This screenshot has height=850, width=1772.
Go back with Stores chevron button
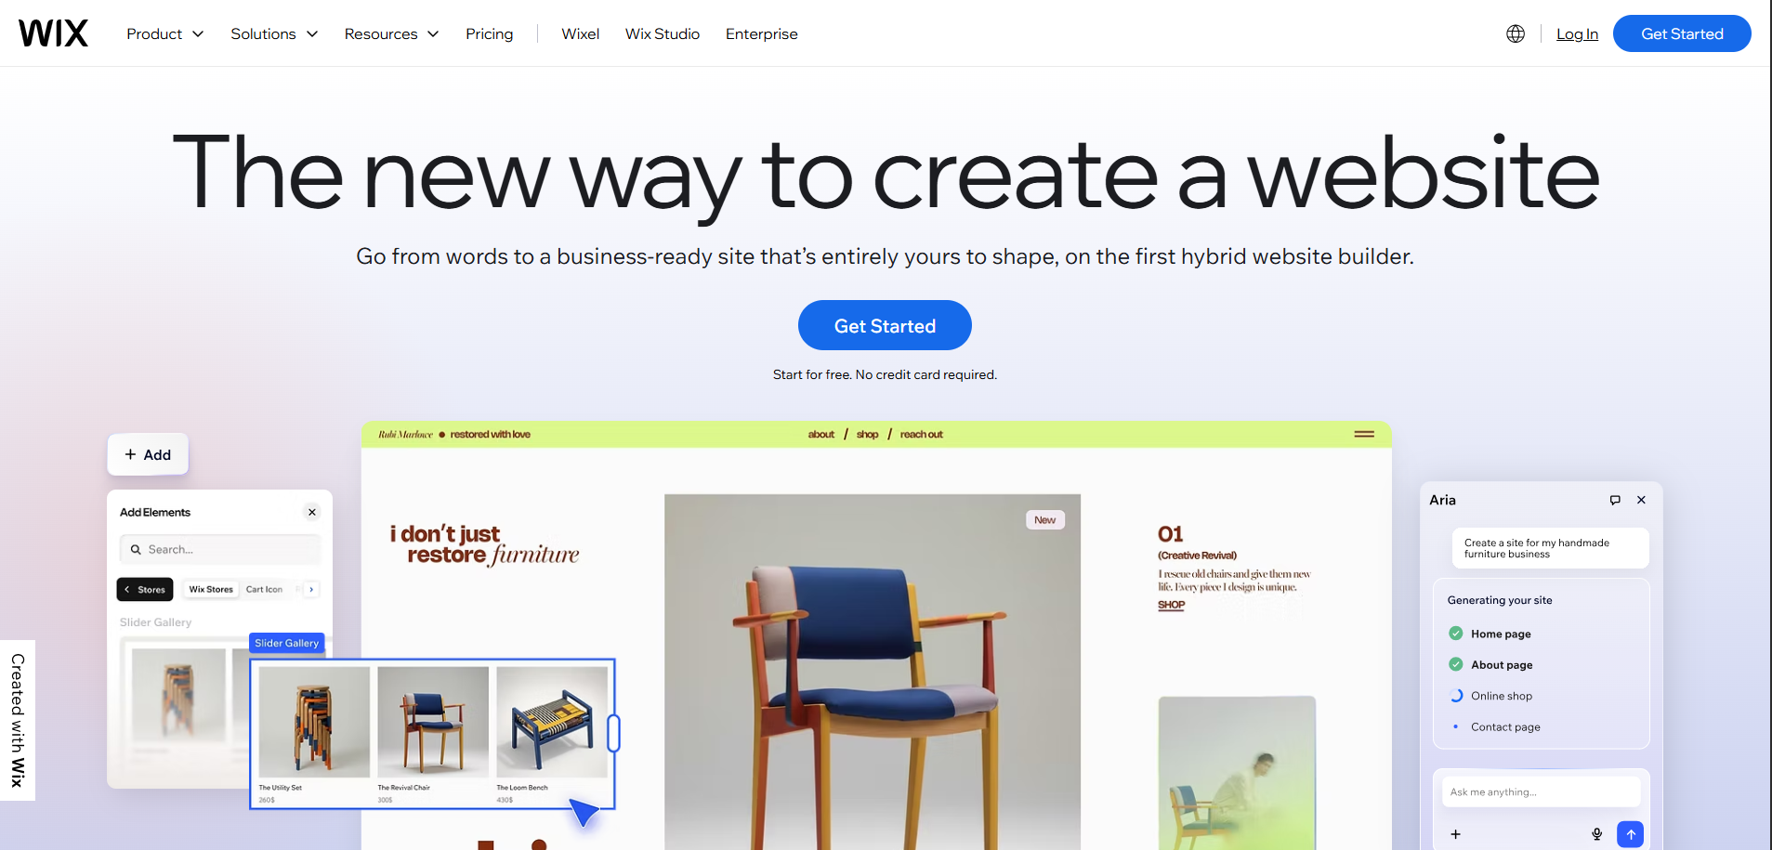coord(144,589)
